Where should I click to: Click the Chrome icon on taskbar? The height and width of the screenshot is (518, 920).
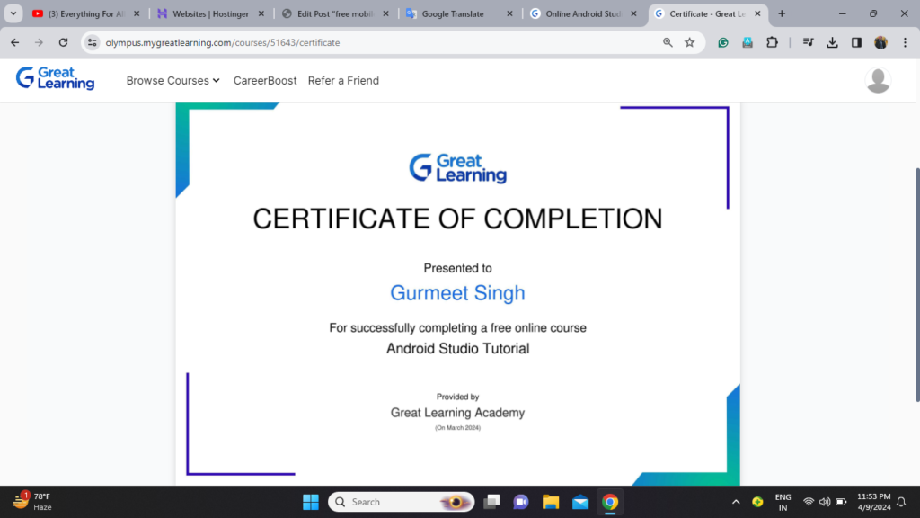pos(610,502)
